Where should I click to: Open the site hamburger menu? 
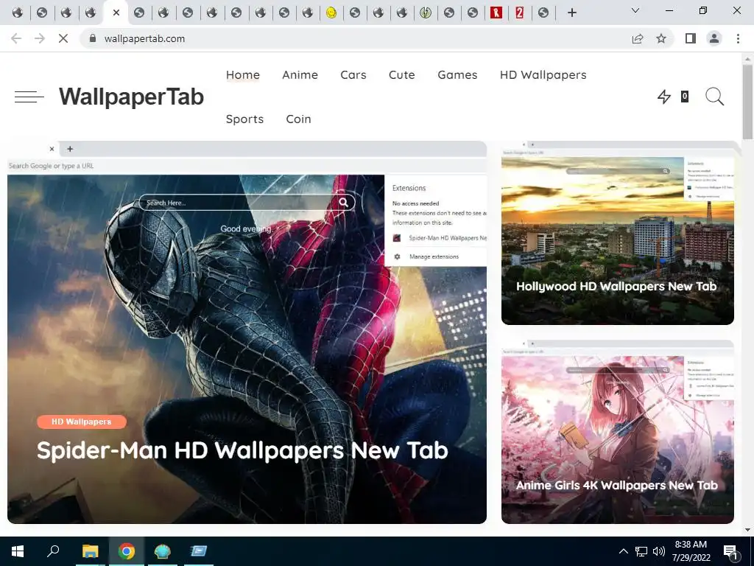[29, 97]
